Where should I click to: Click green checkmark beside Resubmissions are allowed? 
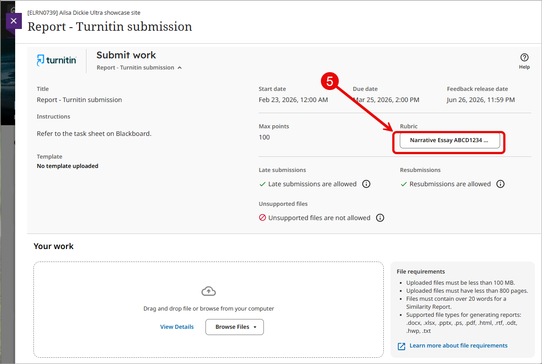click(404, 184)
